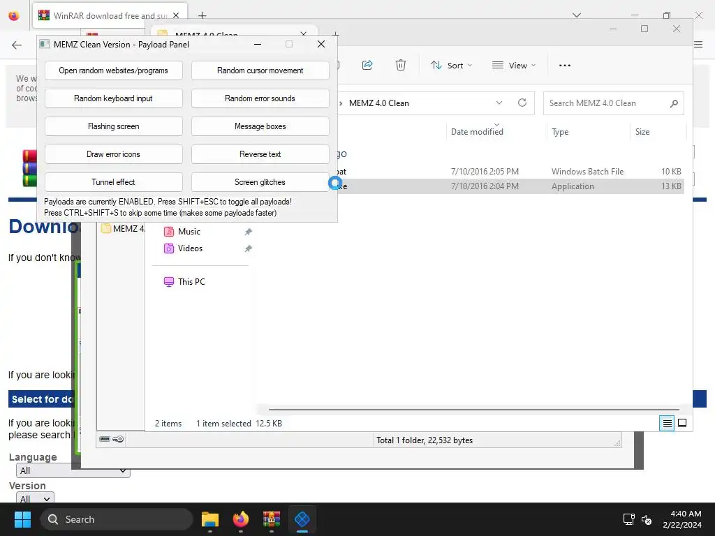Screen dimensions: 715x536
Task: Click the This PC monitor icon
Action: (x=169, y=282)
